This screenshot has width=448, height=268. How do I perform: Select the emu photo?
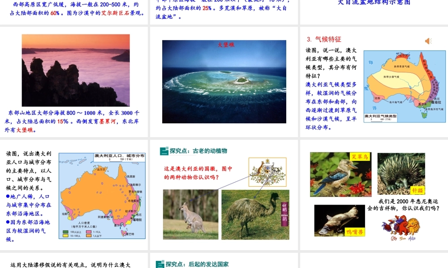pyautogui.click(x=255, y=215)
